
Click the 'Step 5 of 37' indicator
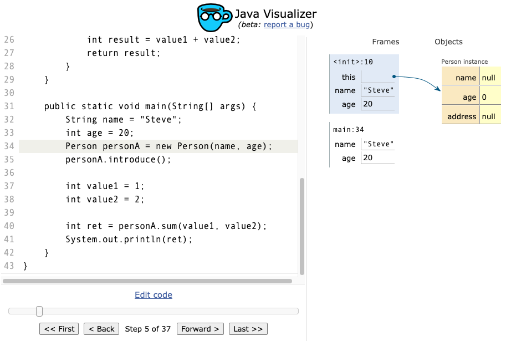click(x=147, y=329)
